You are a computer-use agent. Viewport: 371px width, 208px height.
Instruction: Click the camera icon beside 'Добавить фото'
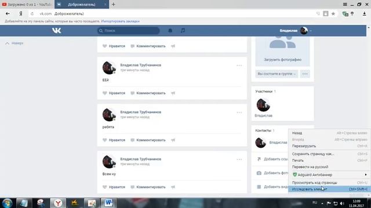point(259,173)
